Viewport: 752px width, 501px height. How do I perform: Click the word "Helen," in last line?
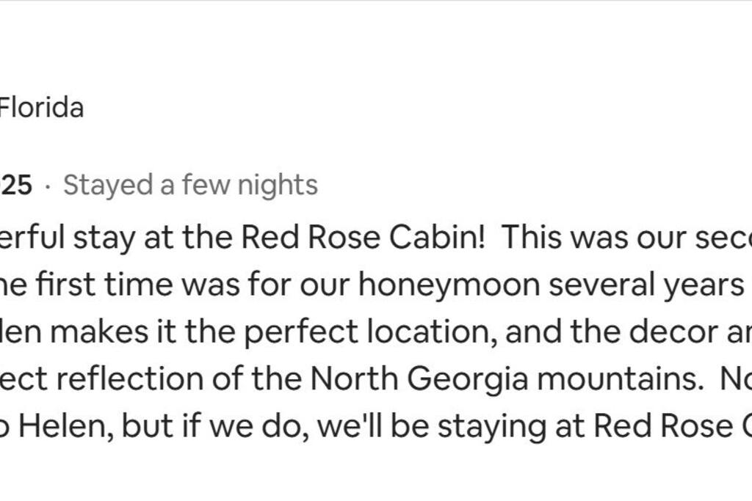pyautogui.click(x=64, y=427)
